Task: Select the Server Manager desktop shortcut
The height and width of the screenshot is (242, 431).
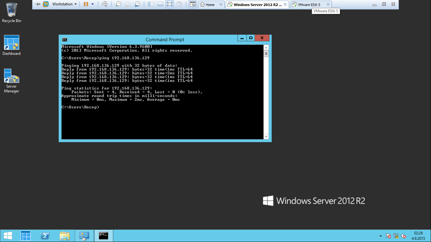Action: click(x=12, y=81)
